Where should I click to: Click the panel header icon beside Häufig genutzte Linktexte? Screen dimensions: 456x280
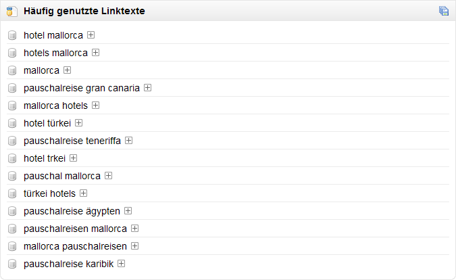[x=12, y=11]
